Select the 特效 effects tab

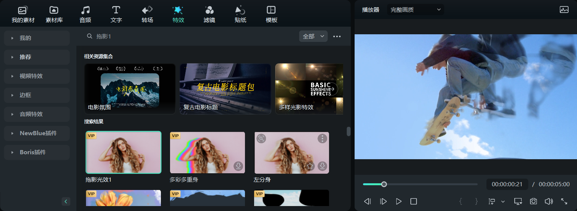pyautogui.click(x=178, y=14)
